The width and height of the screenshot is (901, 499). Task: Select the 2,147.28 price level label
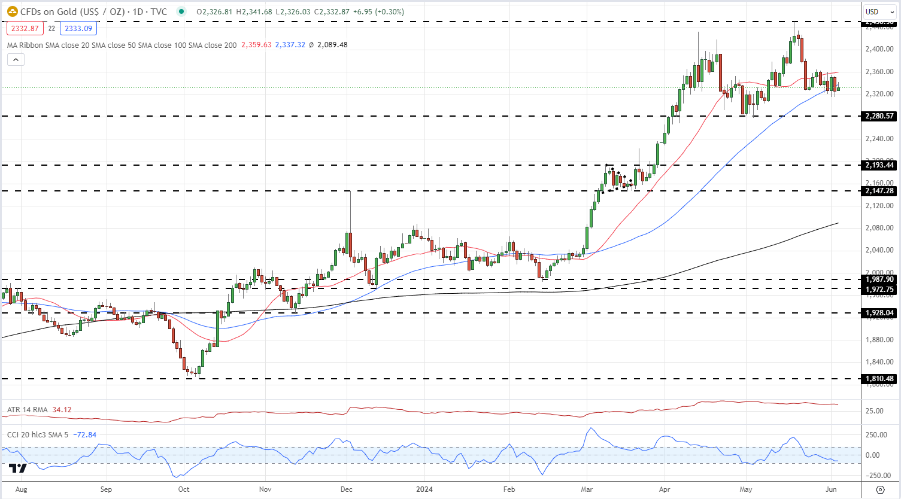(879, 191)
